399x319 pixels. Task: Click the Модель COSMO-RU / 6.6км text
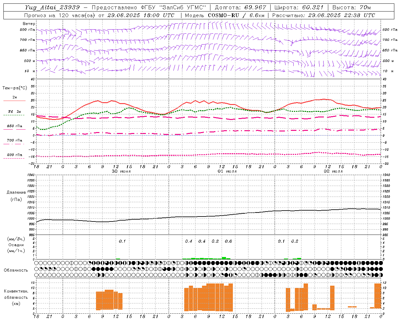click(x=225, y=15)
